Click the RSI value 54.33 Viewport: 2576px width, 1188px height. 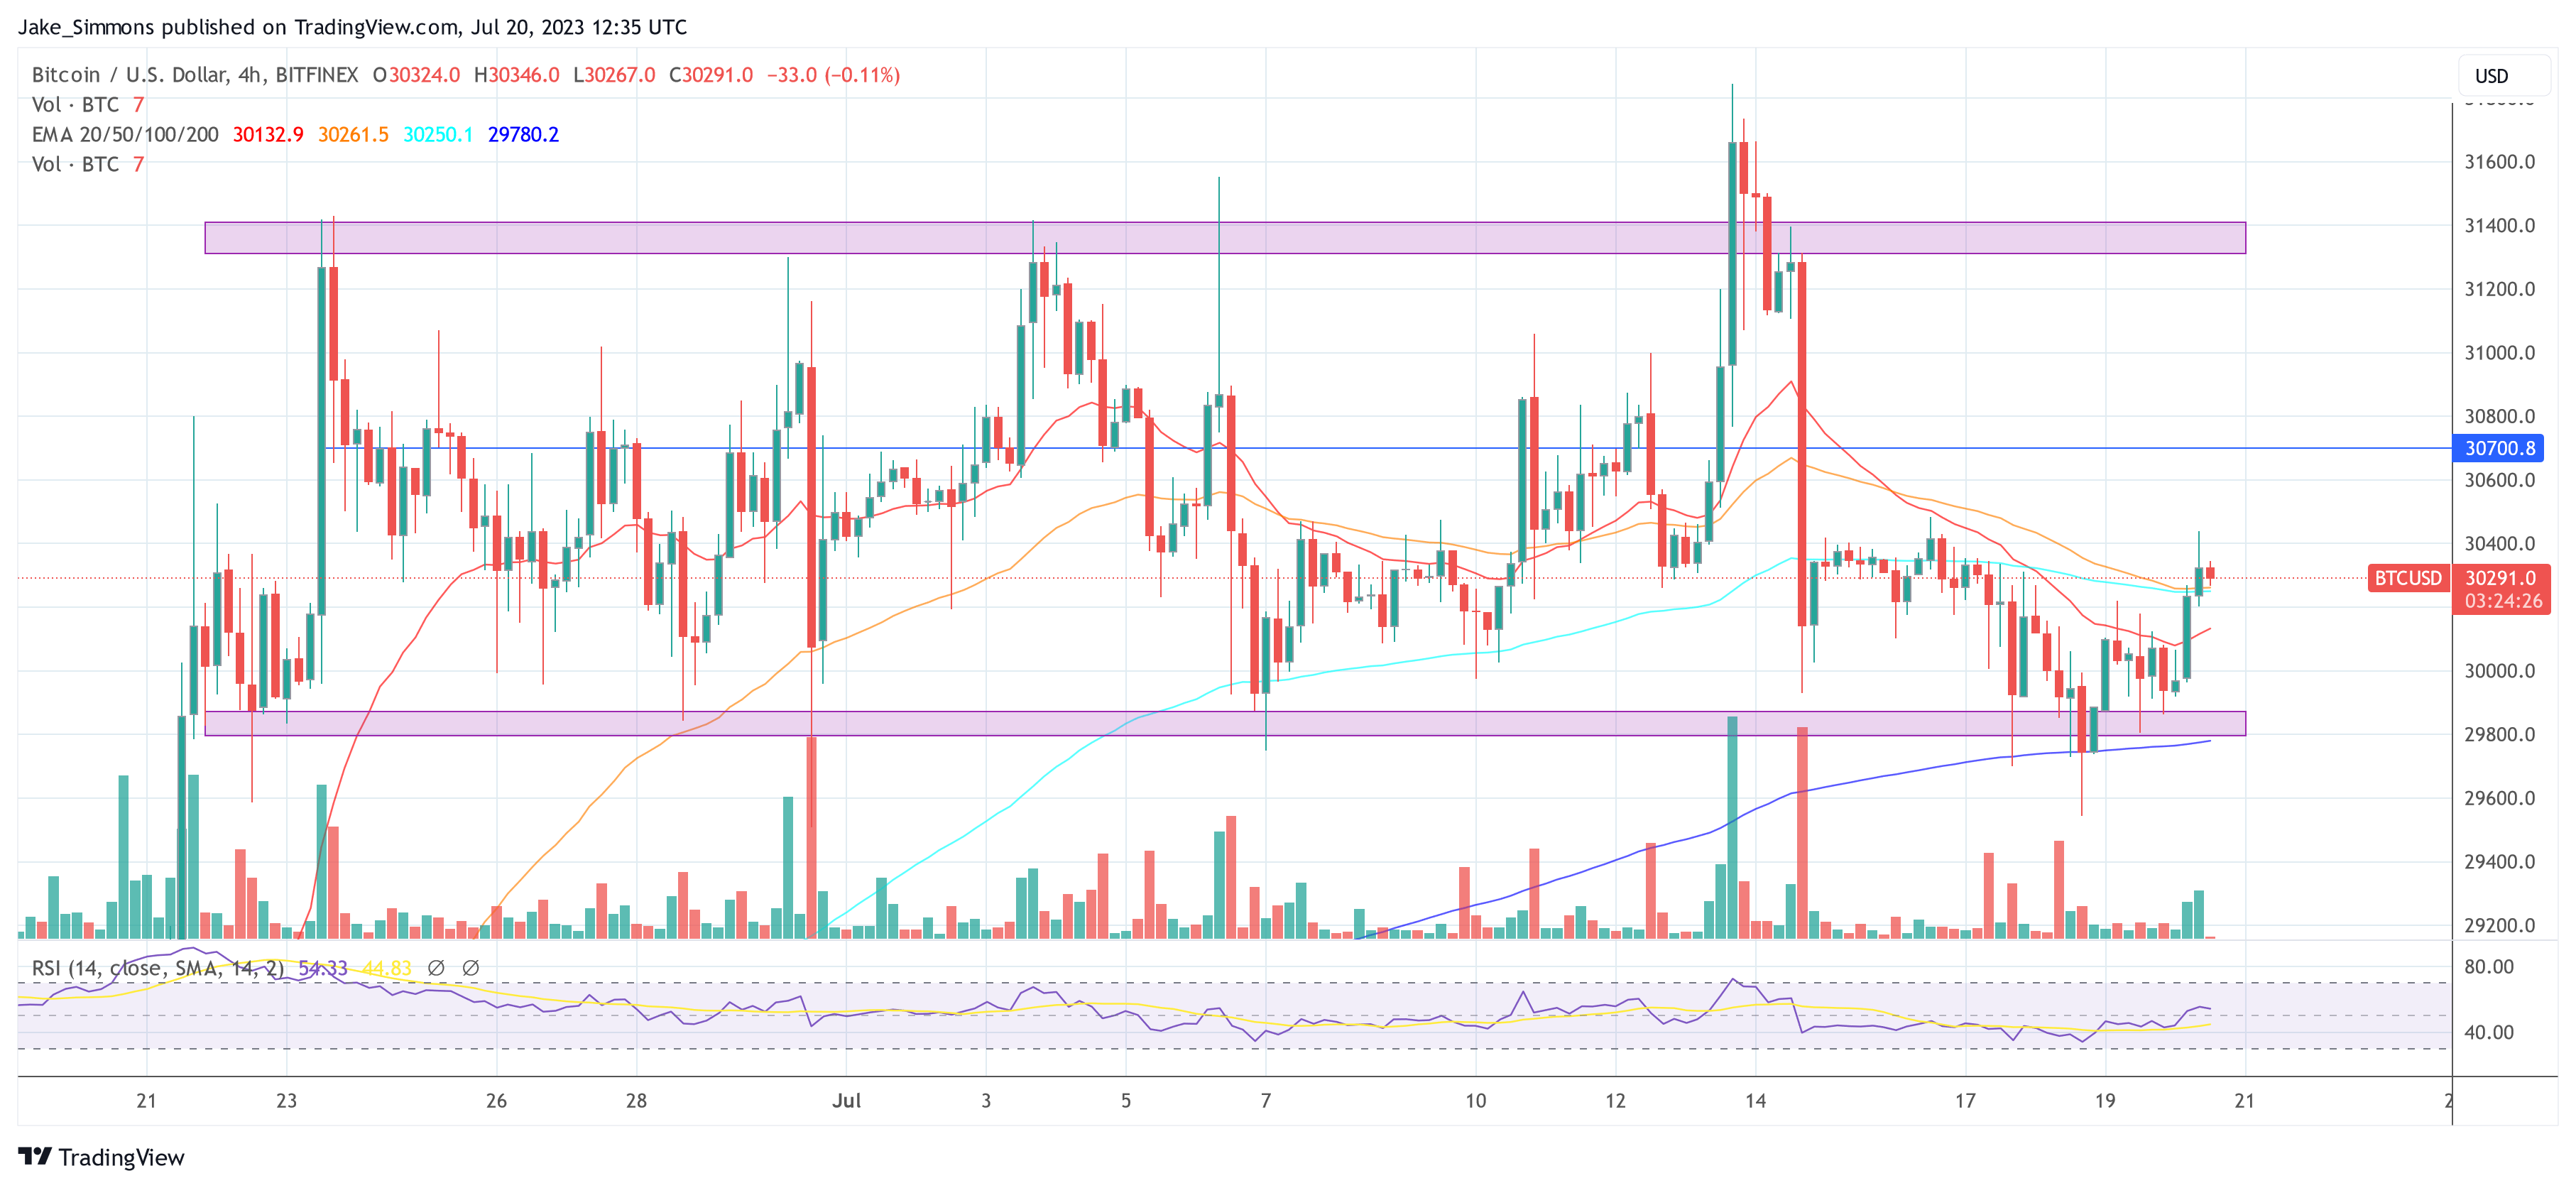323,968
